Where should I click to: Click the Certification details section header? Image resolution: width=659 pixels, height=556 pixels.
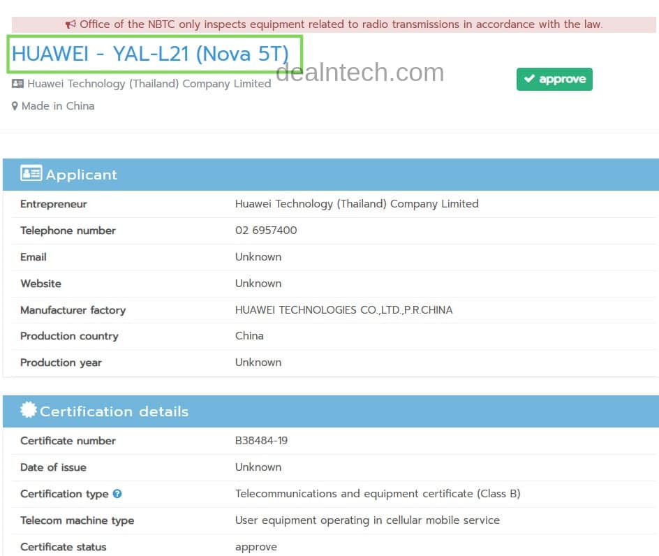click(x=331, y=411)
